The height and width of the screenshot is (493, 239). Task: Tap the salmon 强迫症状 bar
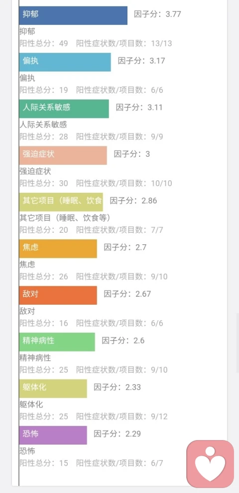pos(63,155)
